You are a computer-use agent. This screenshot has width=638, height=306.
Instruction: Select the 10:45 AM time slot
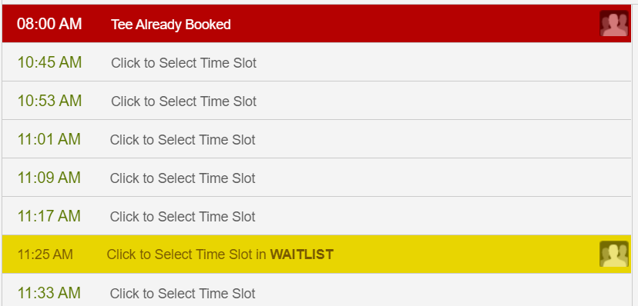317,62
